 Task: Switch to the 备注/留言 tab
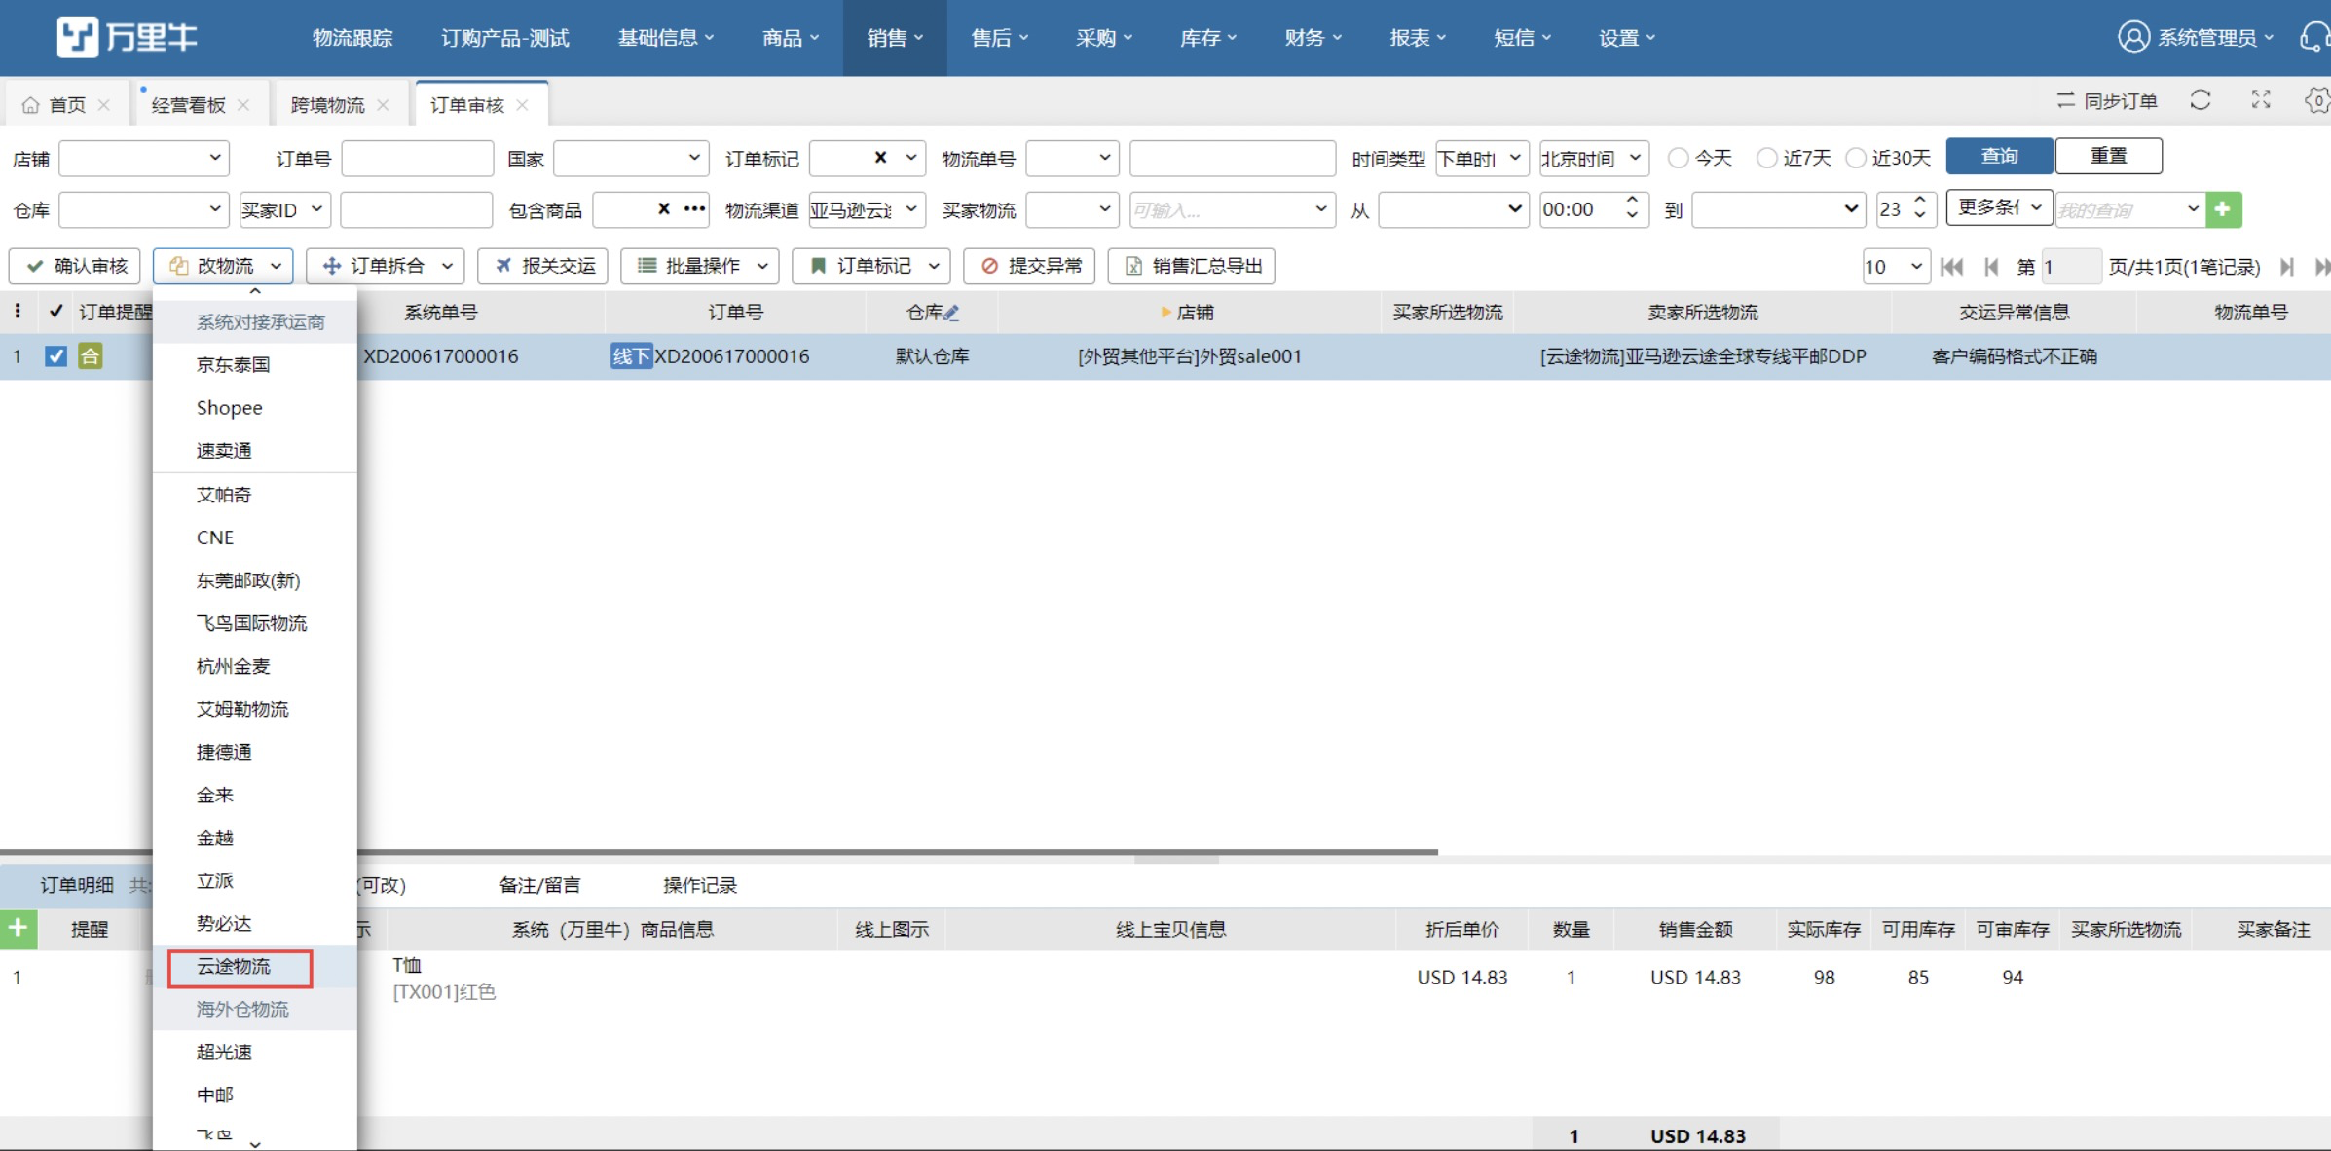click(x=539, y=885)
